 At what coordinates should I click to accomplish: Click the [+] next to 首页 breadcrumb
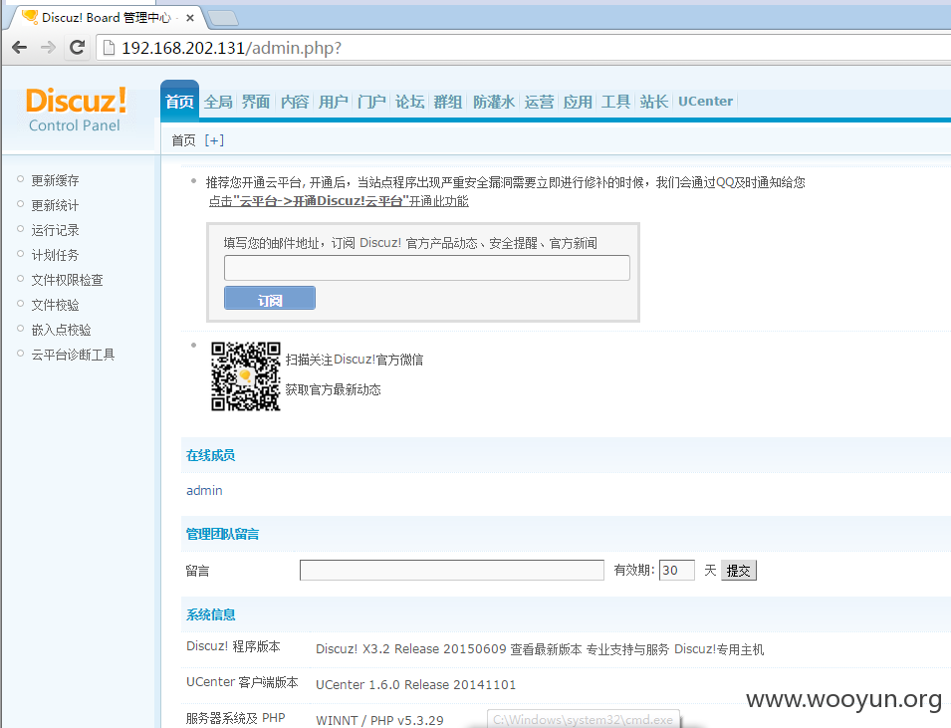pyautogui.click(x=214, y=140)
